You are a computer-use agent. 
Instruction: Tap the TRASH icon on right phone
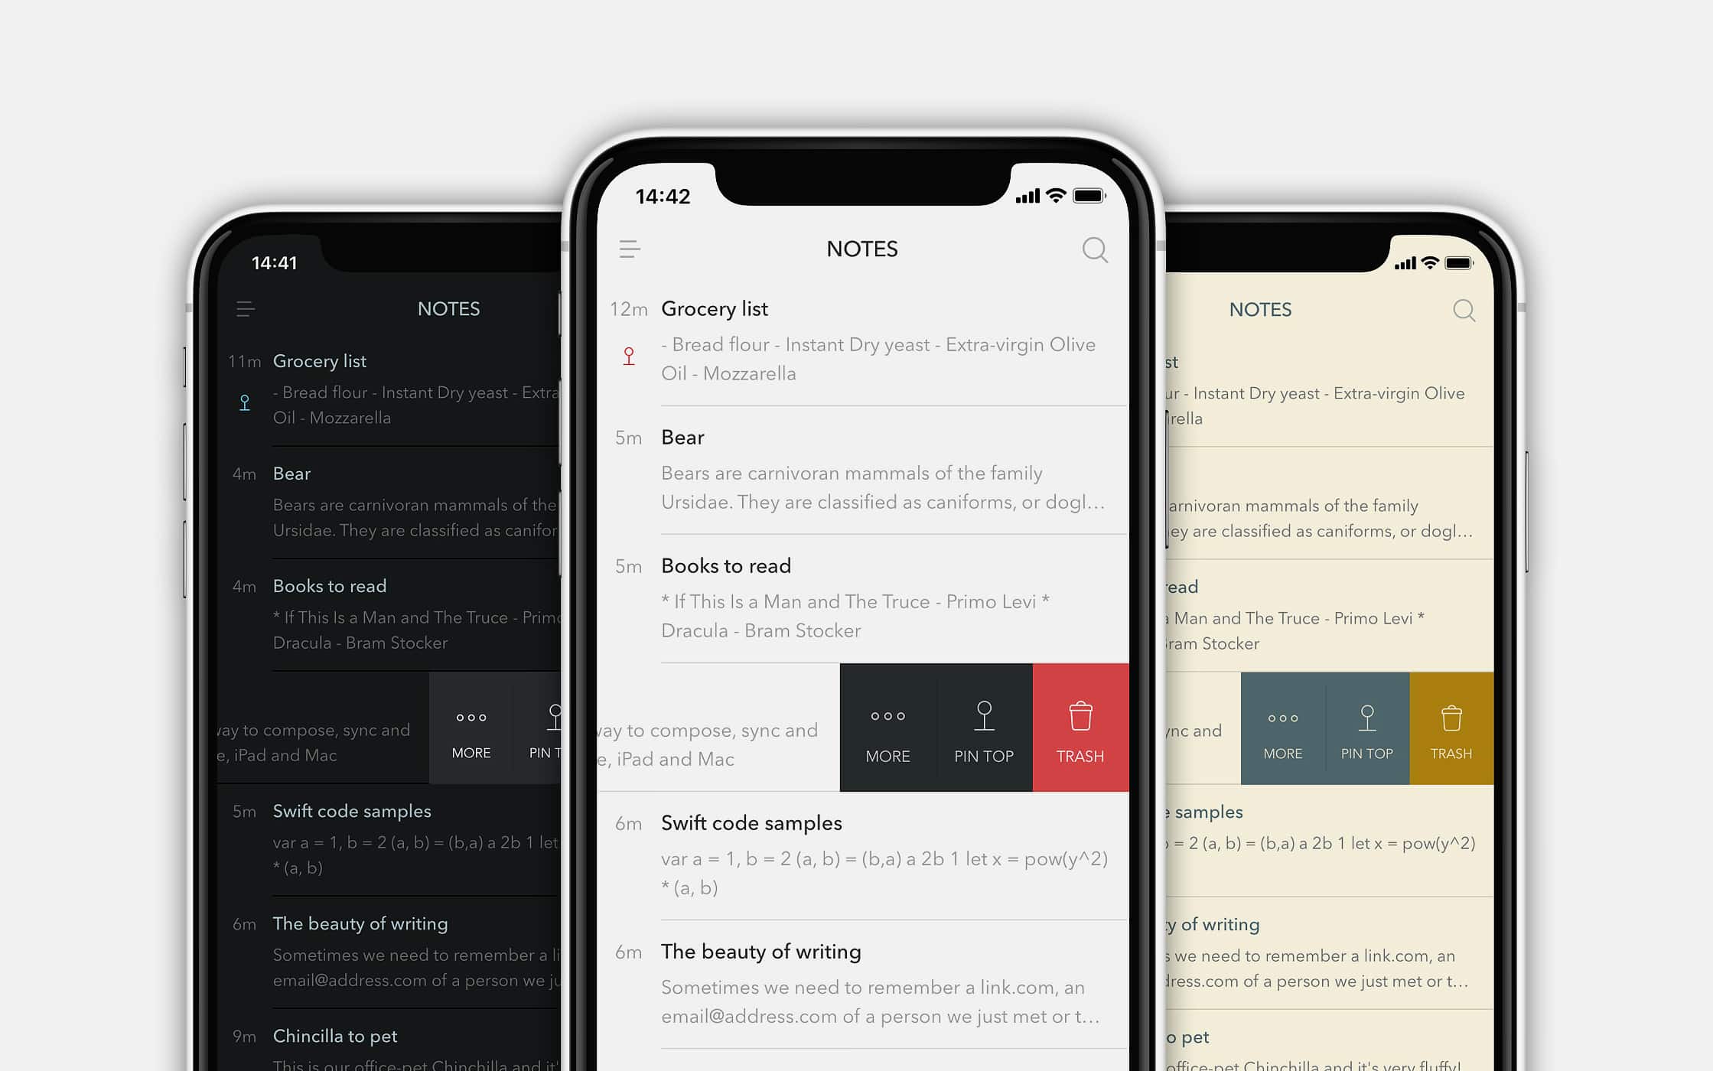1450,728
